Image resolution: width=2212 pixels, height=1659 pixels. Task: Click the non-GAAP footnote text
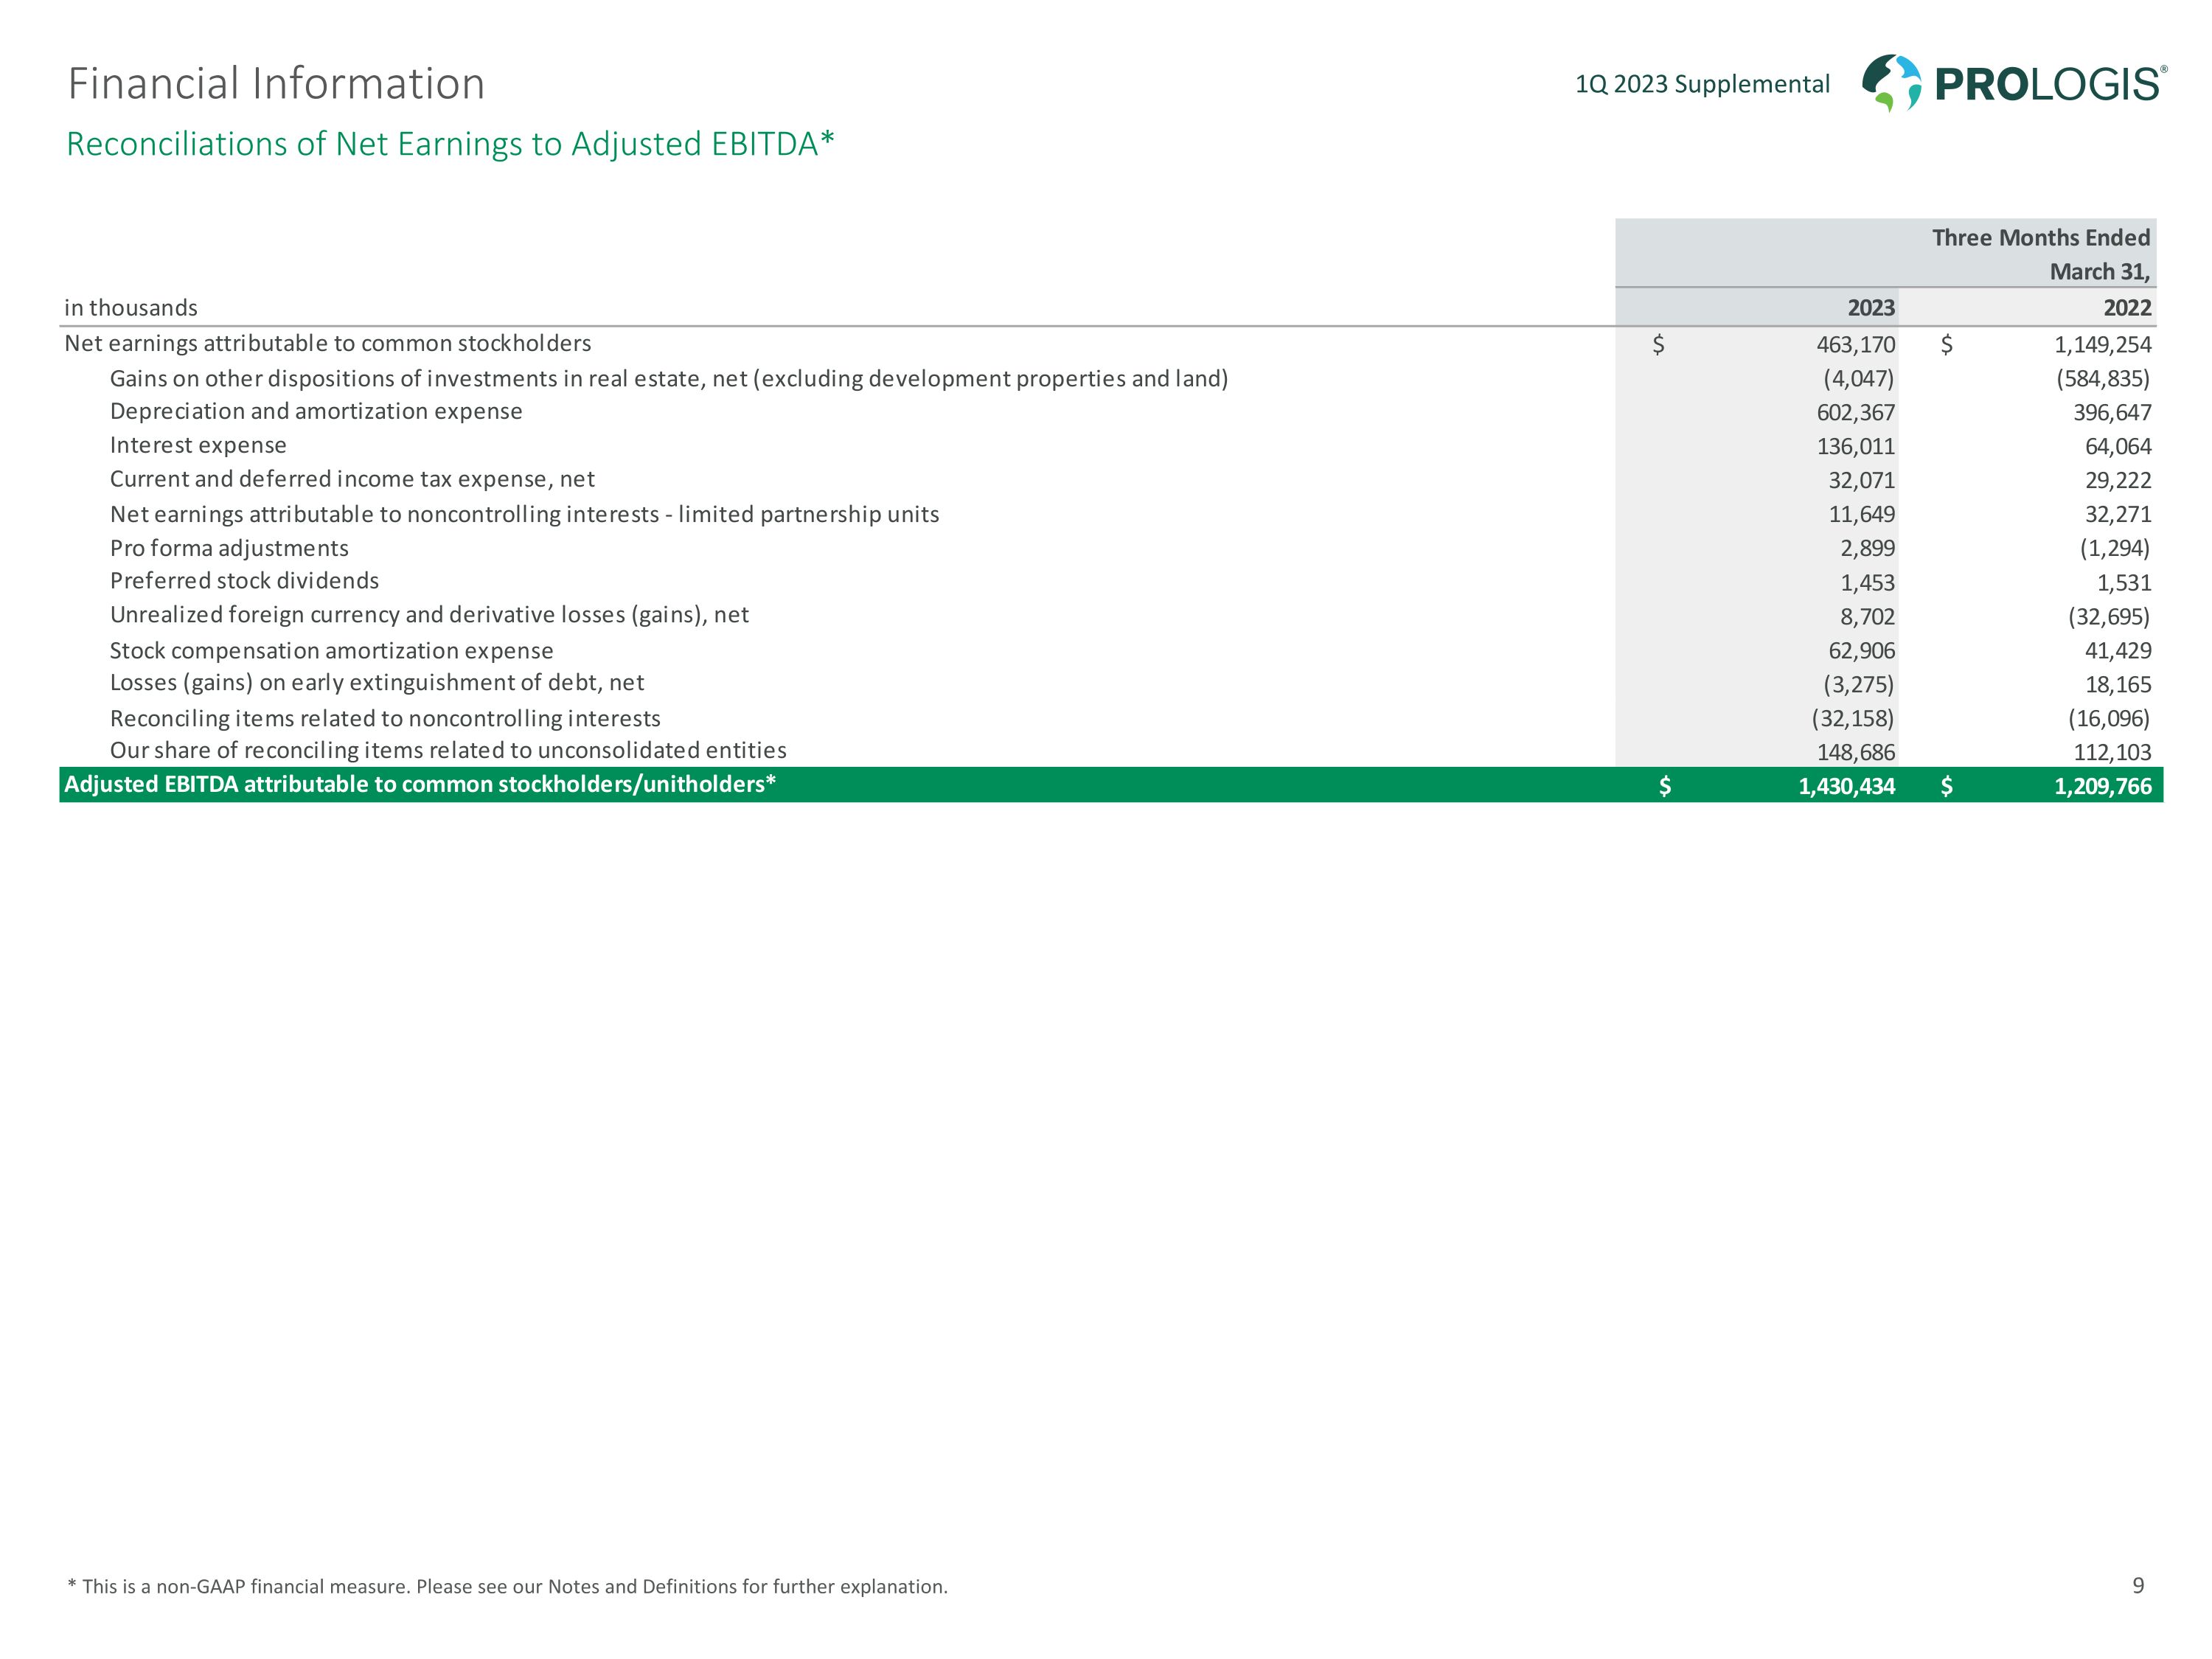507,1586
